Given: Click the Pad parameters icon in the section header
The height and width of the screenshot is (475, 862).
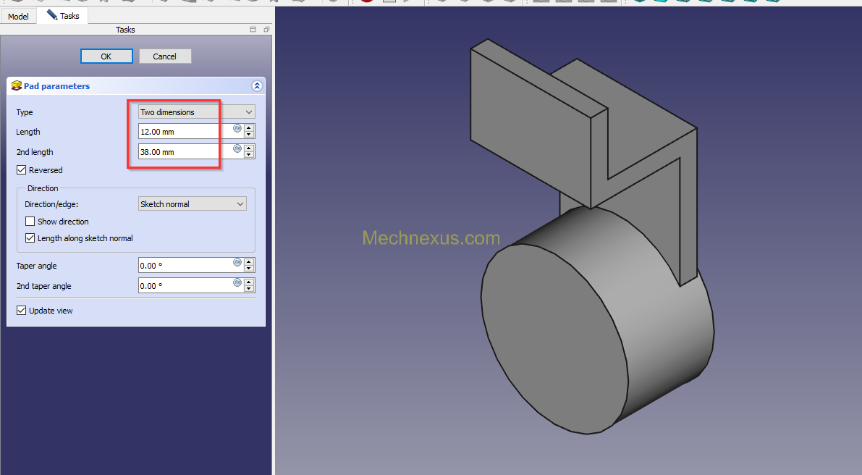Looking at the screenshot, I should (x=17, y=85).
